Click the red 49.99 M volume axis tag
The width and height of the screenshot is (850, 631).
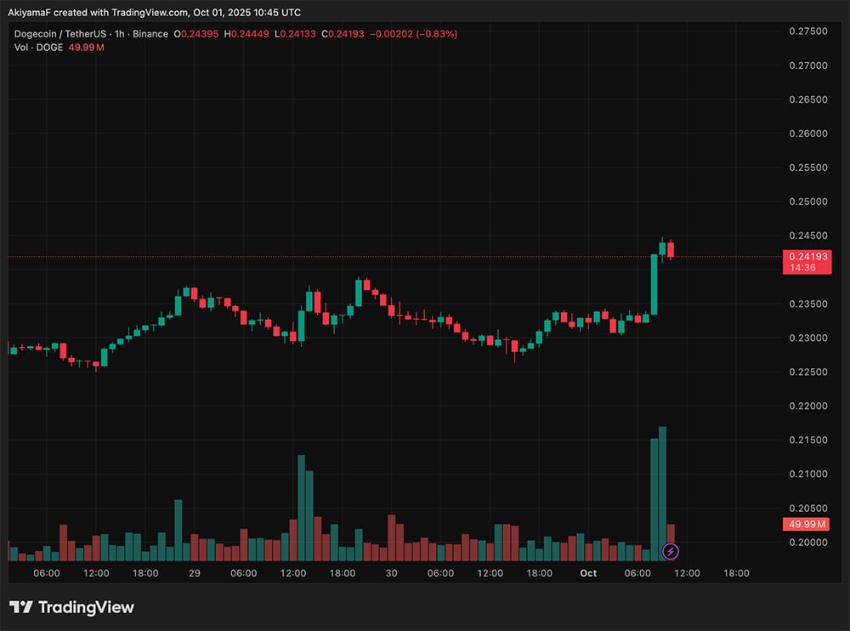tap(807, 524)
